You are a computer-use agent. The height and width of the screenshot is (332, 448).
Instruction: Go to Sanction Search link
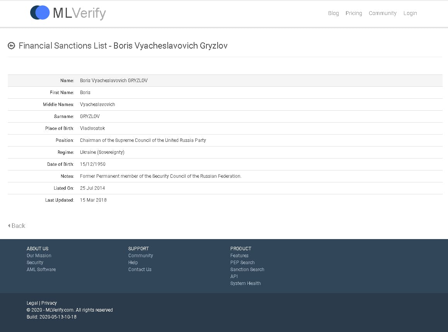click(247, 269)
